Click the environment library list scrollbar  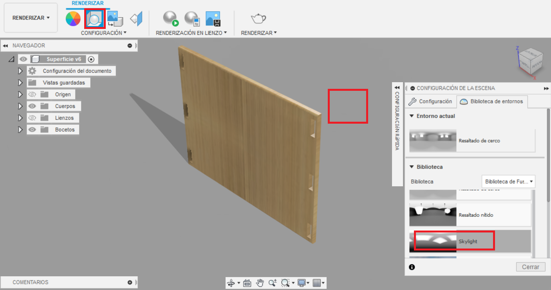(533, 223)
